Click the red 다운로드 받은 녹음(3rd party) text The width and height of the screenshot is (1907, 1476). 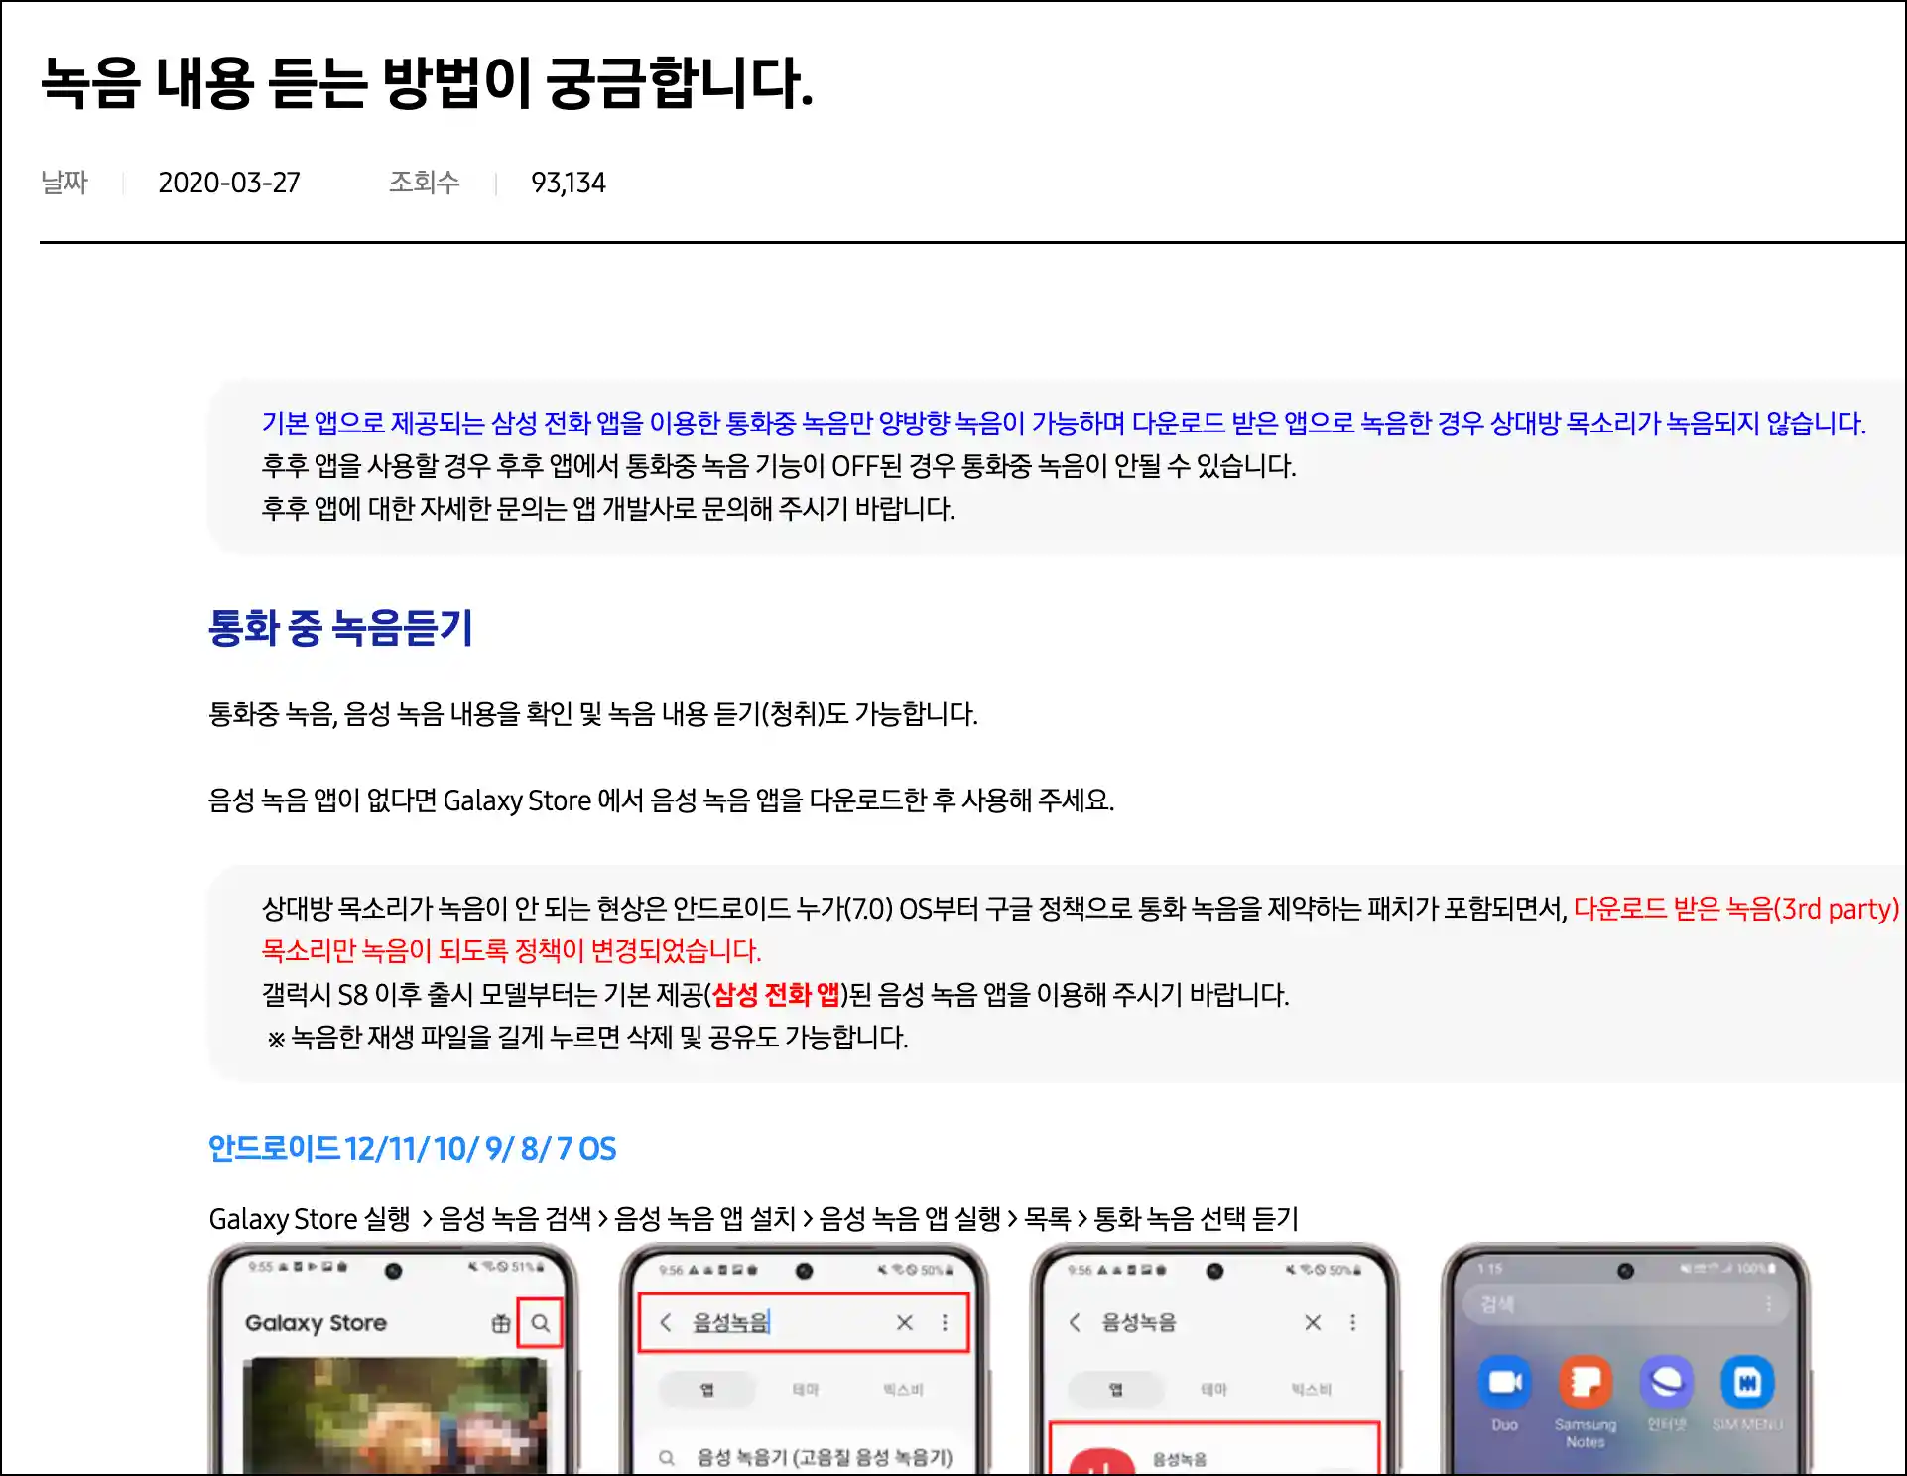coord(1736,908)
